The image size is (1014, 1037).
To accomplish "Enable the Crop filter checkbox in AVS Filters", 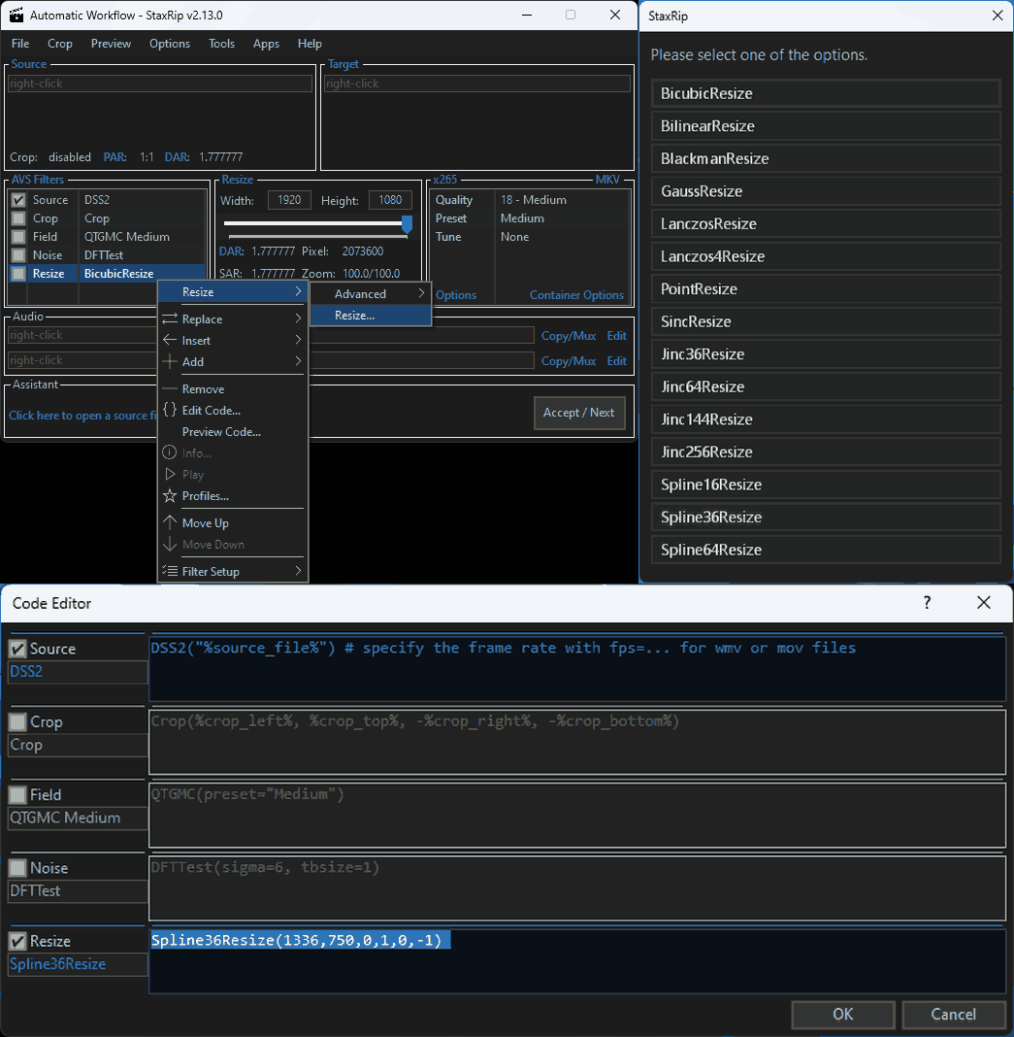I will [x=18, y=218].
